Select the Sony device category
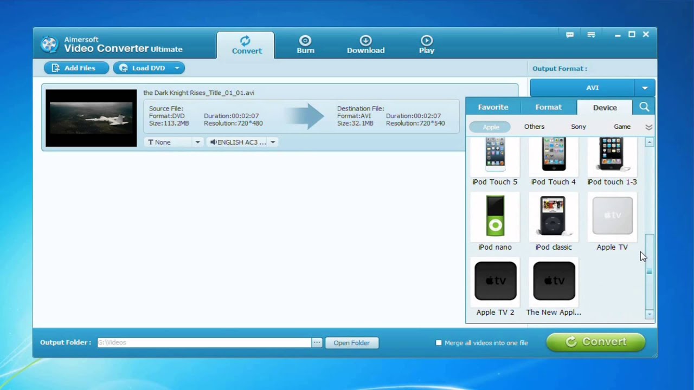 pyautogui.click(x=578, y=127)
